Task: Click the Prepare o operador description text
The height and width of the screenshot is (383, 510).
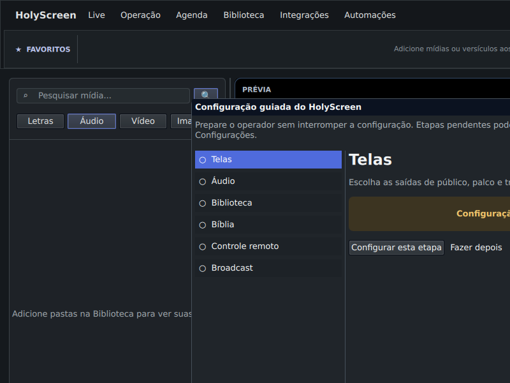Action: point(353,130)
